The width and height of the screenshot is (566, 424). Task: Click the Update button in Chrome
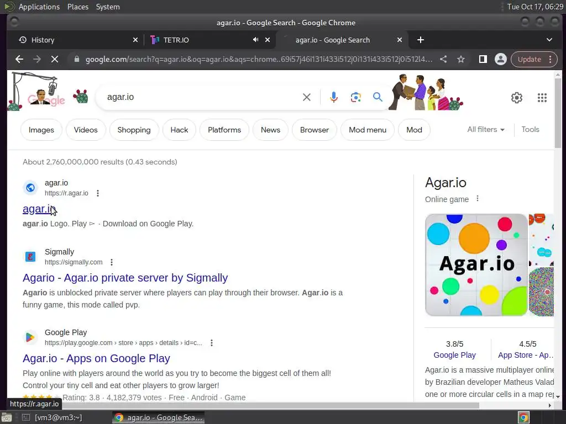tap(529, 59)
